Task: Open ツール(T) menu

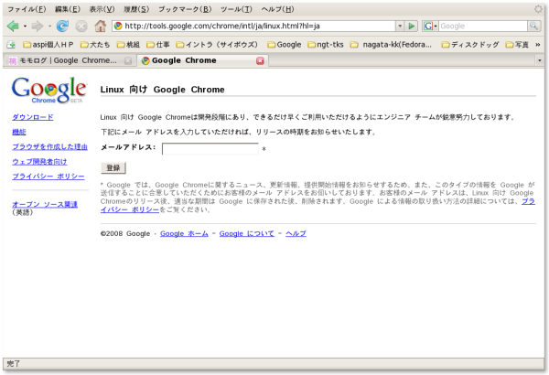Action: point(236,9)
